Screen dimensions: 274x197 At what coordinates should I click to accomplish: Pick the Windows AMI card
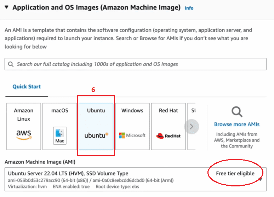click(x=132, y=126)
